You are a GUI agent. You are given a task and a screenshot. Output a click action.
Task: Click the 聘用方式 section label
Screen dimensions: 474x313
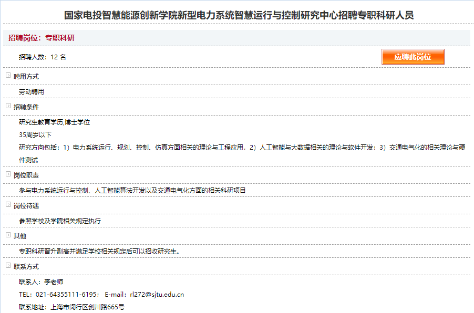tap(26, 77)
